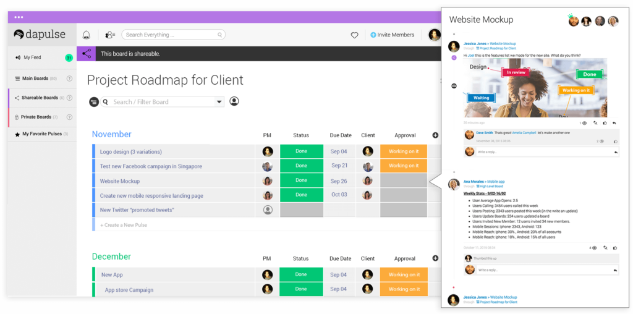Like Jessica Jones's post with thumbs up
Screen dimensions: 633x314
pos(605,123)
